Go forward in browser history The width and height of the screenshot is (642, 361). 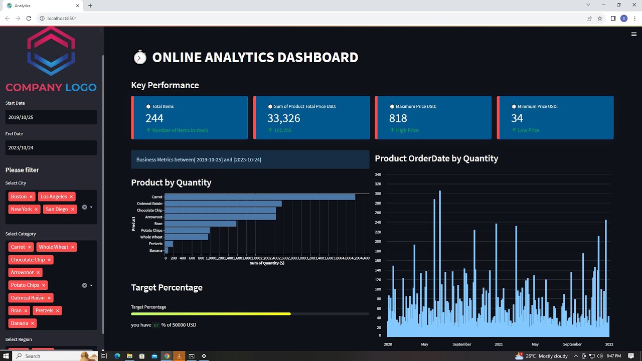[x=18, y=19]
